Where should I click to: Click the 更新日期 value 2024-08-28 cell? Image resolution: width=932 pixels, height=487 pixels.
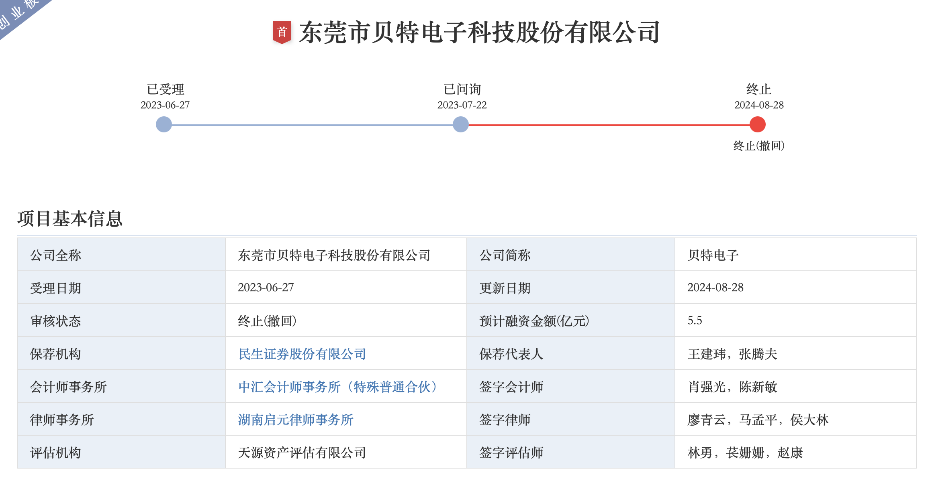(x=715, y=288)
